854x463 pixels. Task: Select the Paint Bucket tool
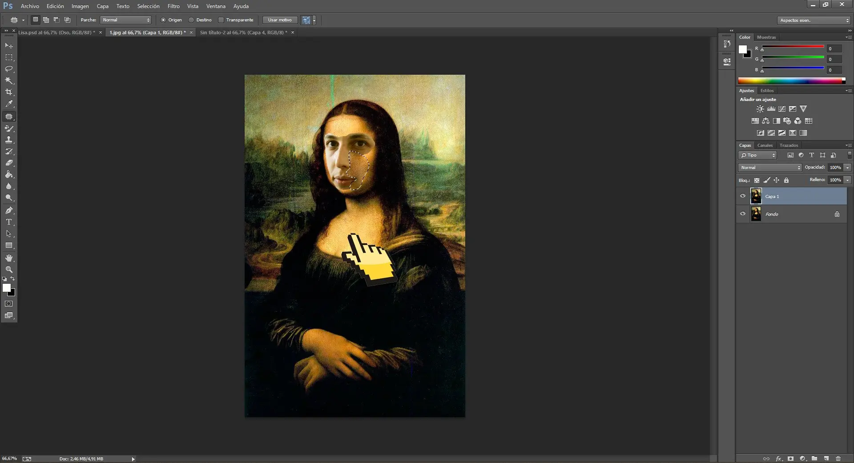coord(9,174)
